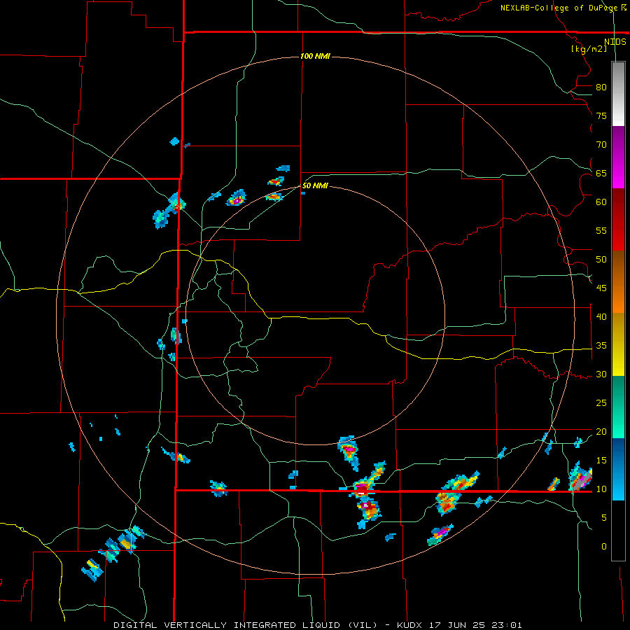Select the magenta-purple segment of the color bar

point(618,157)
